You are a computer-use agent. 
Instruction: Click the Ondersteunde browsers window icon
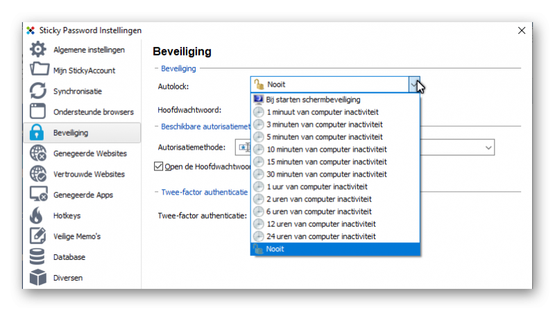pos(38,112)
